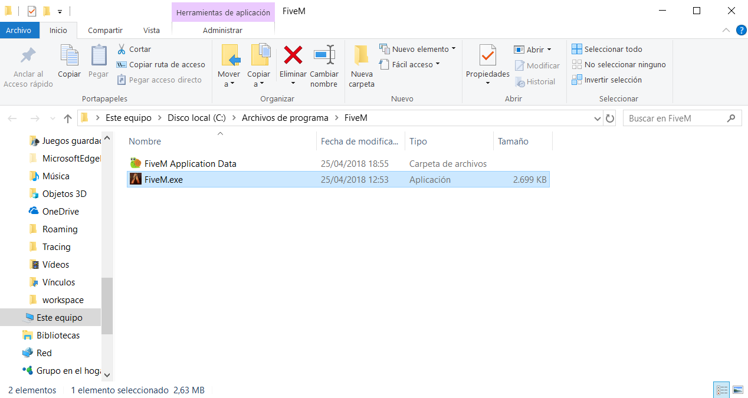Click Herramientas de aplicación contextual tab
The width and height of the screenshot is (748, 398).
click(223, 12)
